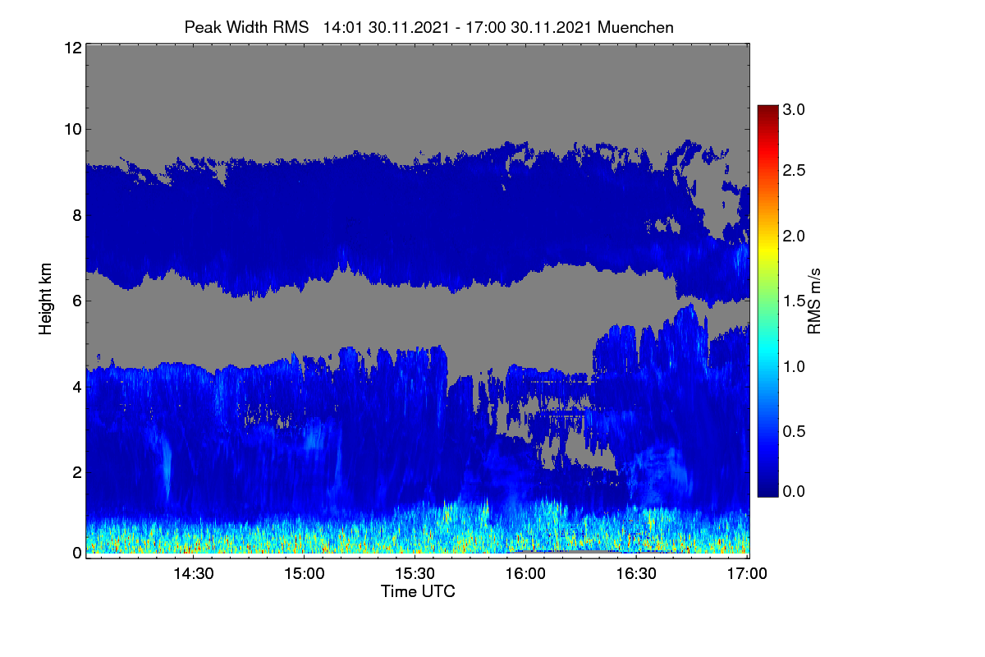Click the colorbar value 1.5
Viewport: 985px width, 657px height.
(794, 301)
